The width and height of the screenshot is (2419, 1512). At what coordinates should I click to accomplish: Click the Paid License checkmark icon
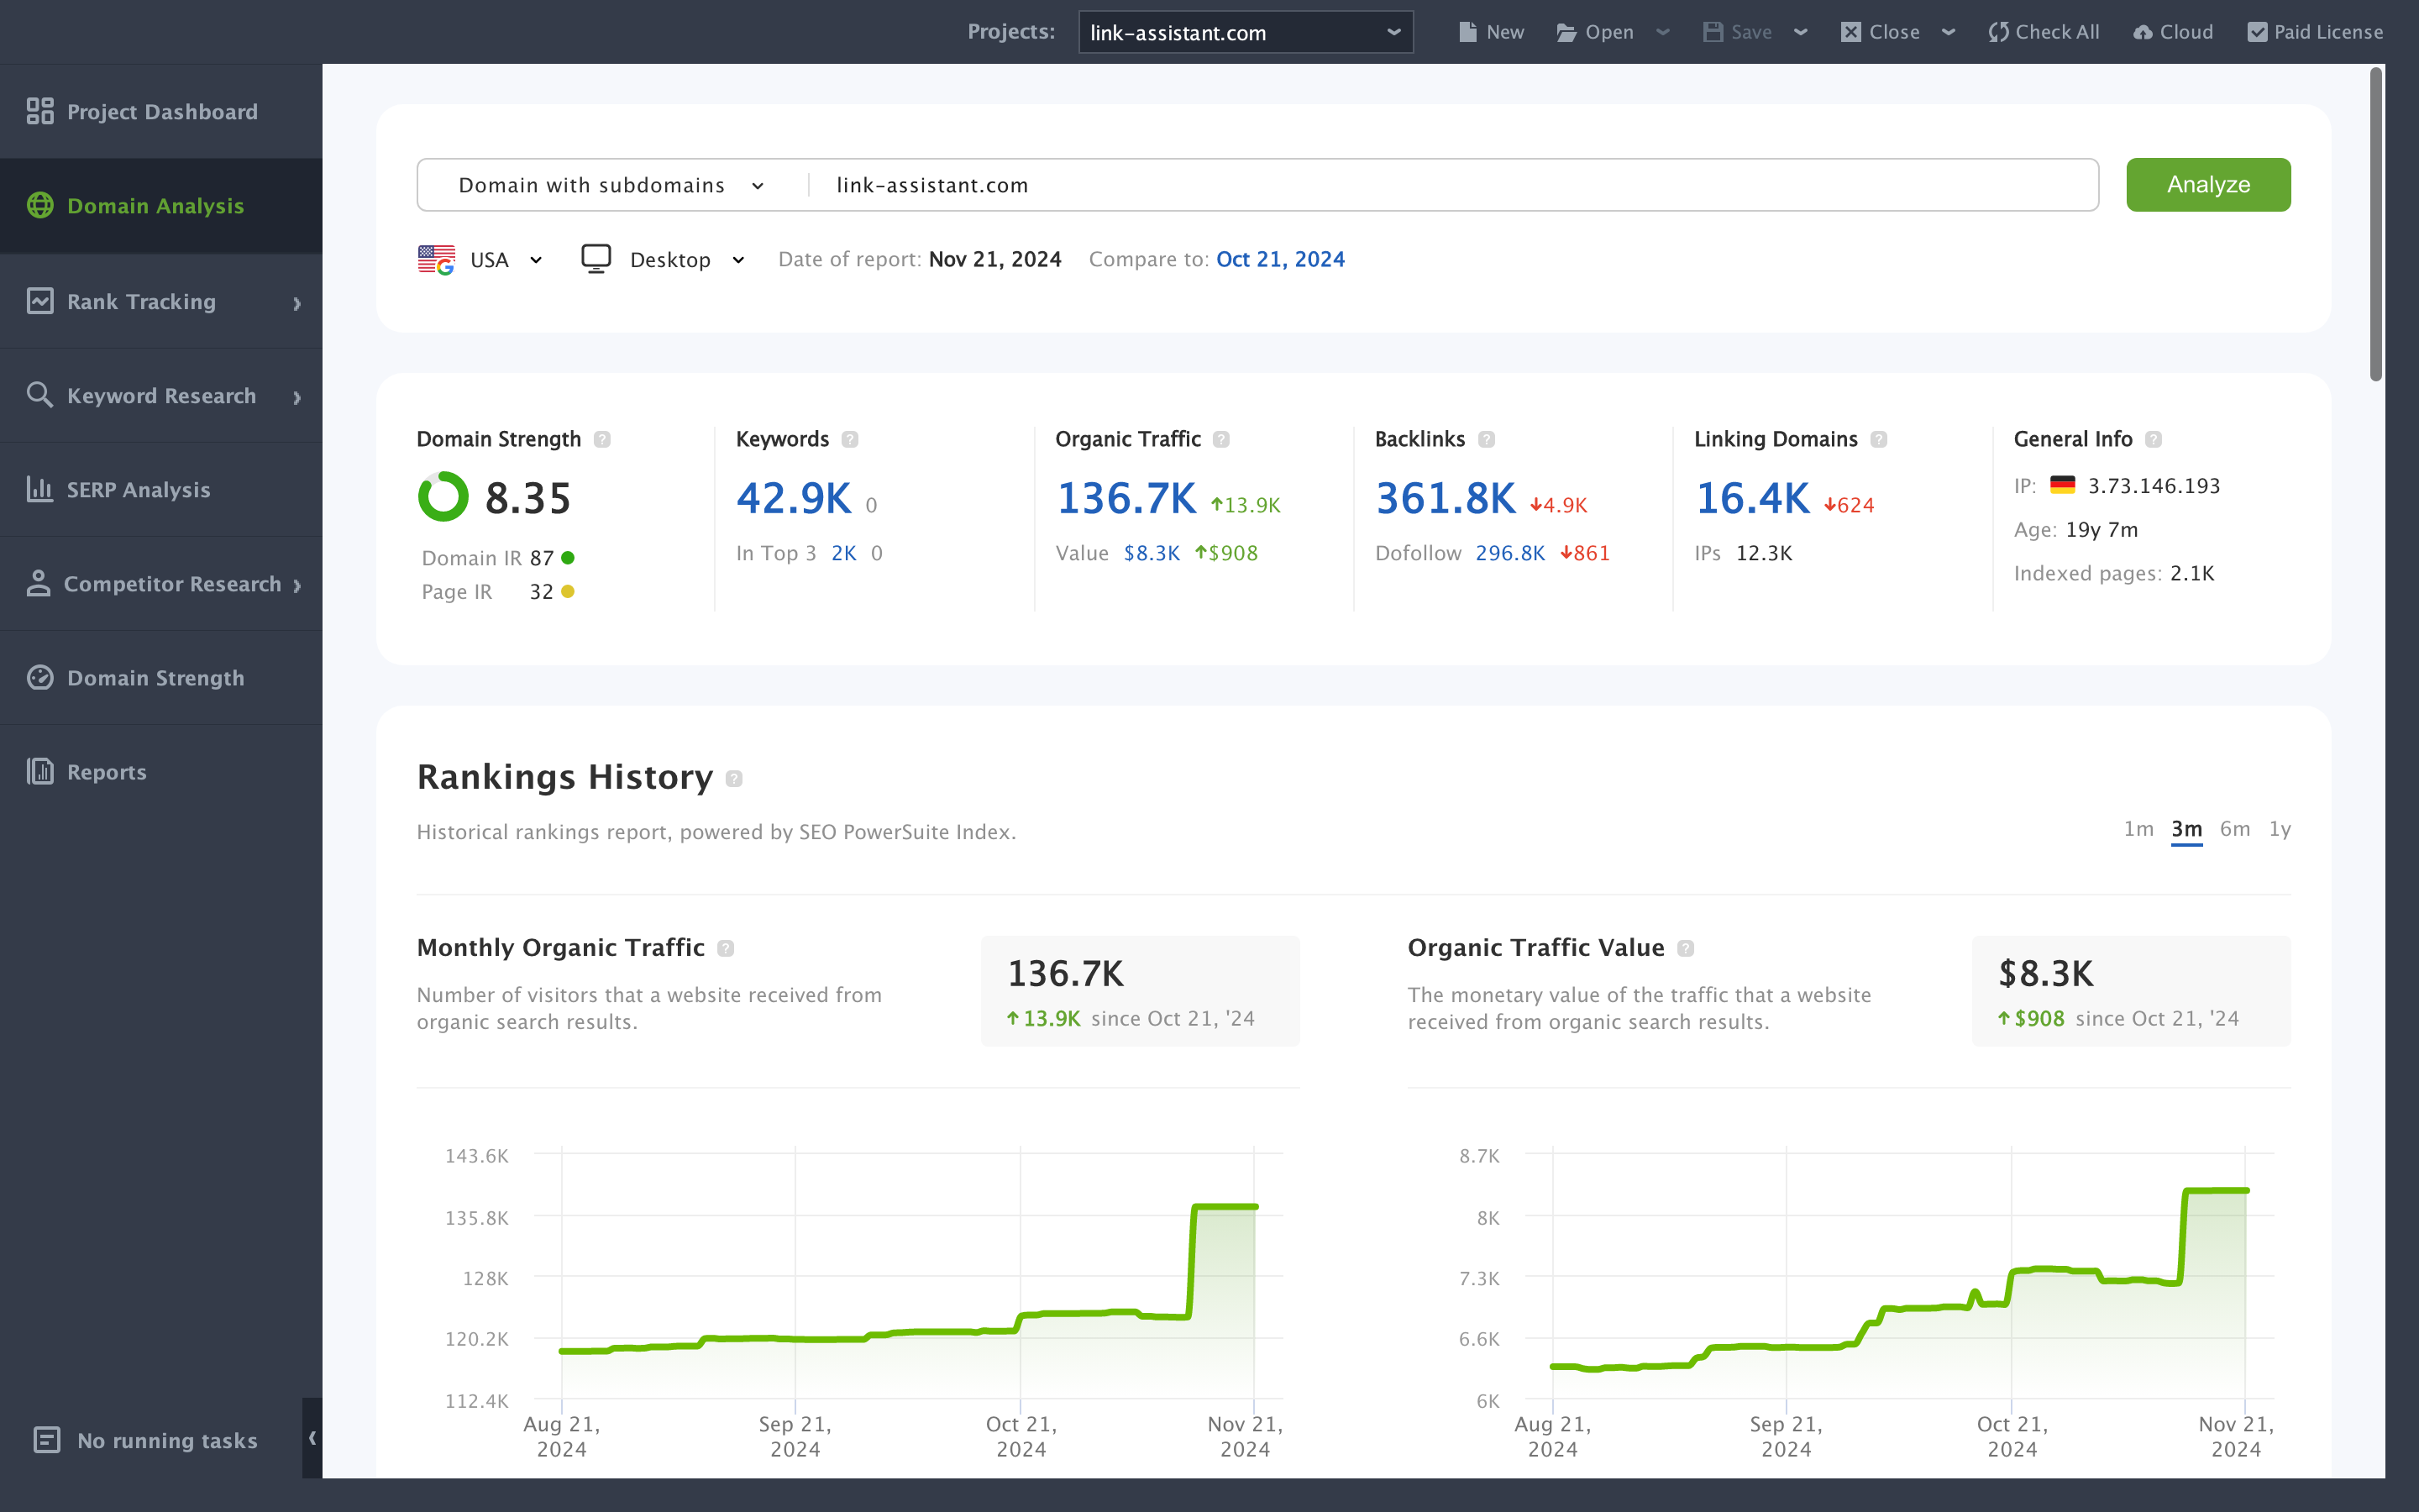2257,32
